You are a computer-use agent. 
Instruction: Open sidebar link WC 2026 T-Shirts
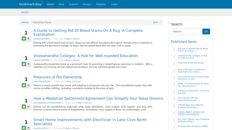coord(194,120)
